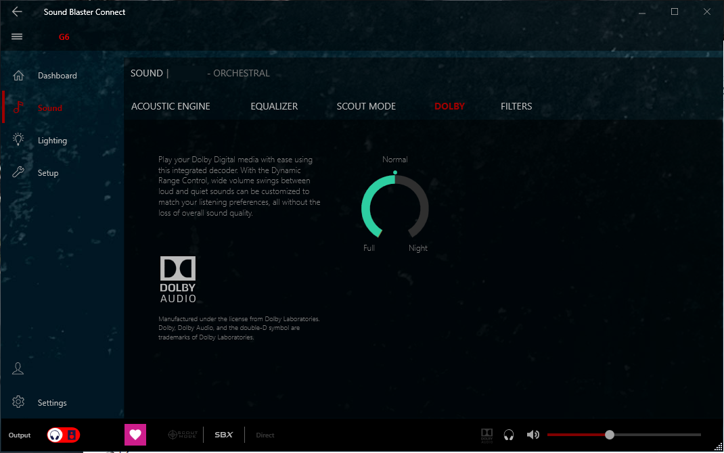Click the Settings gear icon
Viewport: 724px width, 453px height.
tap(18, 402)
